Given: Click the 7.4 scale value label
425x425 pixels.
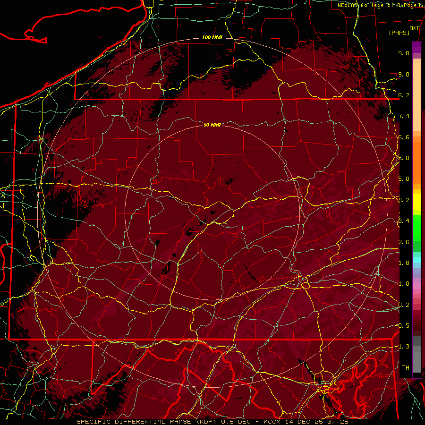Looking at the screenshot, I should click(x=404, y=116).
